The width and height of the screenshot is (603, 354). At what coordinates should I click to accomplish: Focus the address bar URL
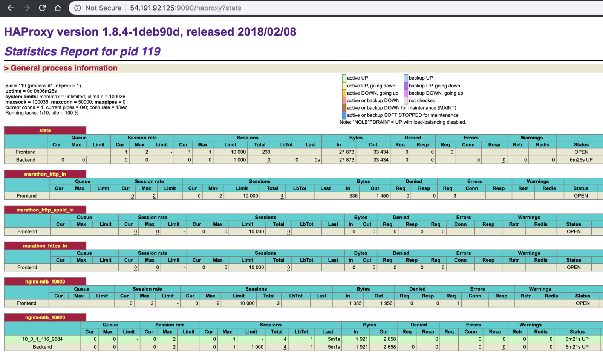coord(185,8)
